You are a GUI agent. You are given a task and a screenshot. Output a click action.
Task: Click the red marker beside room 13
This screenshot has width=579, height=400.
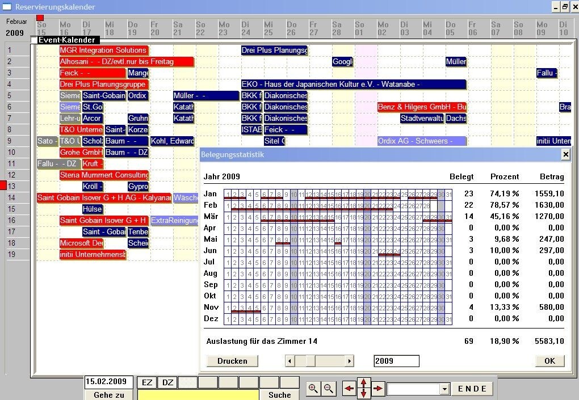coord(3,185)
